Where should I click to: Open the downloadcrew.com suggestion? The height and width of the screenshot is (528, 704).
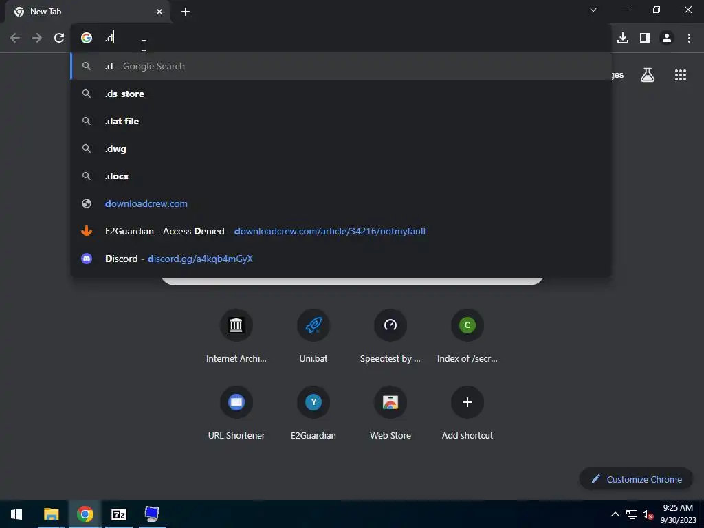click(341, 203)
